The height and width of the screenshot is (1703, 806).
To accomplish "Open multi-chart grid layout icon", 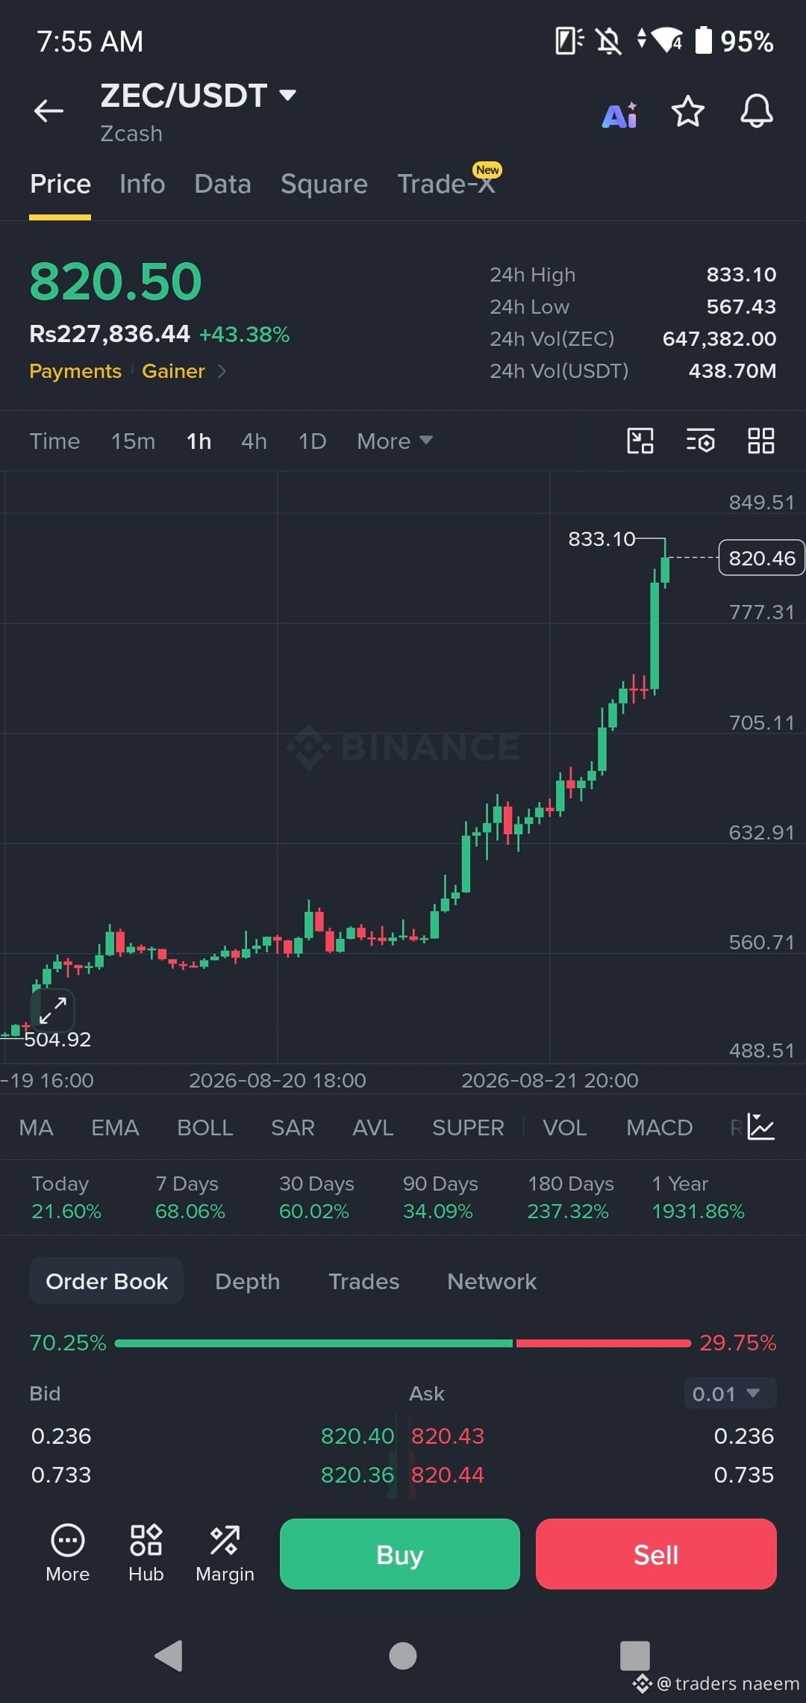I will point(761,441).
